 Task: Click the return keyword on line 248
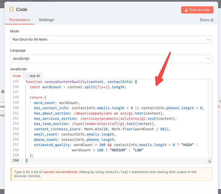[x=36, y=97]
